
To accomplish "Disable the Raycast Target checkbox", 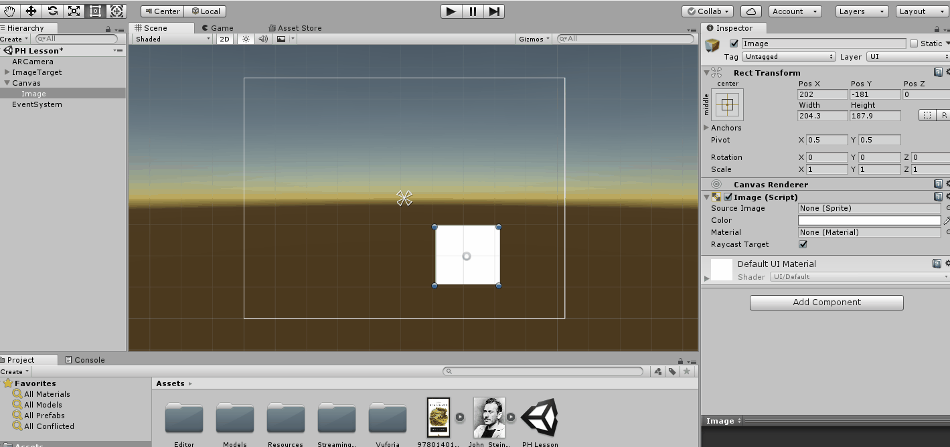I will 803,244.
